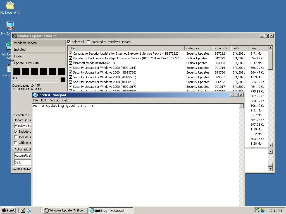Image resolution: width=286 pixels, height=214 pixels.
Task: Click the Windows Update MiniTool title bar icon
Action: pyautogui.click(x=15, y=36)
